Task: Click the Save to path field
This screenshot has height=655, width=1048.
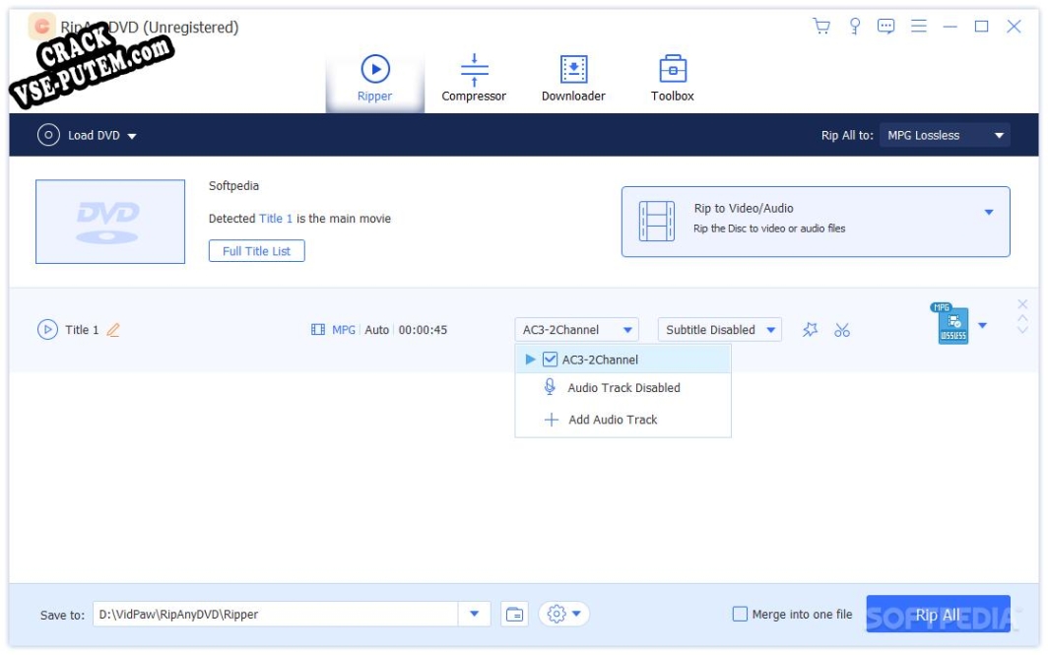Action: (x=275, y=615)
